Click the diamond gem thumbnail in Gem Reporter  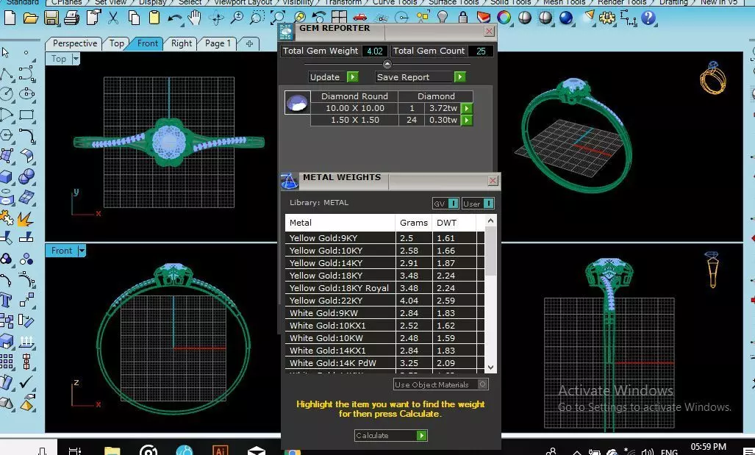297,103
